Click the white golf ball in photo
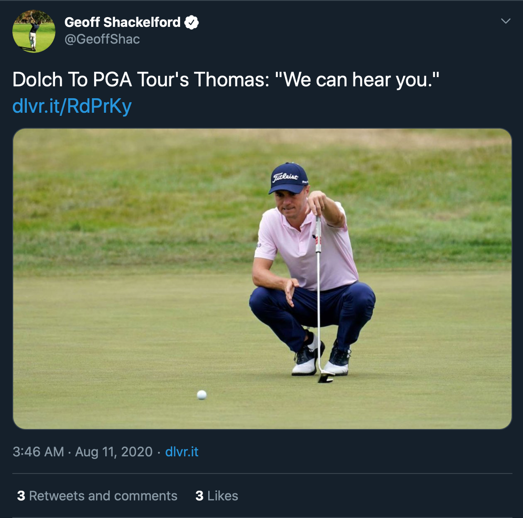 click(x=202, y=395)
